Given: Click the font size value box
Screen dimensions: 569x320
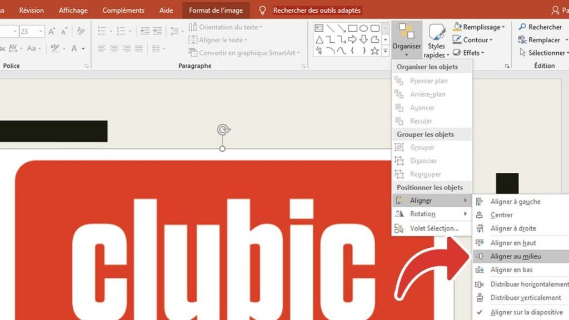Looking at the screenshot, I should coord(28,32).
